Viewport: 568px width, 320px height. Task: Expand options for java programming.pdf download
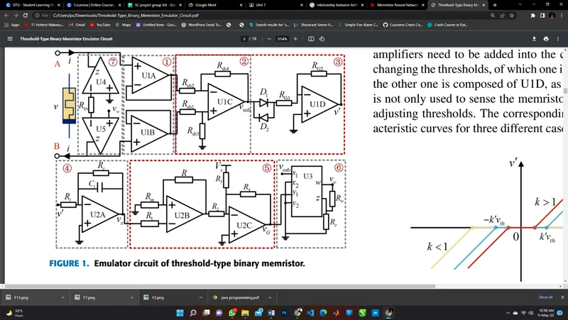pyautogui.click(x=270, y=297)
